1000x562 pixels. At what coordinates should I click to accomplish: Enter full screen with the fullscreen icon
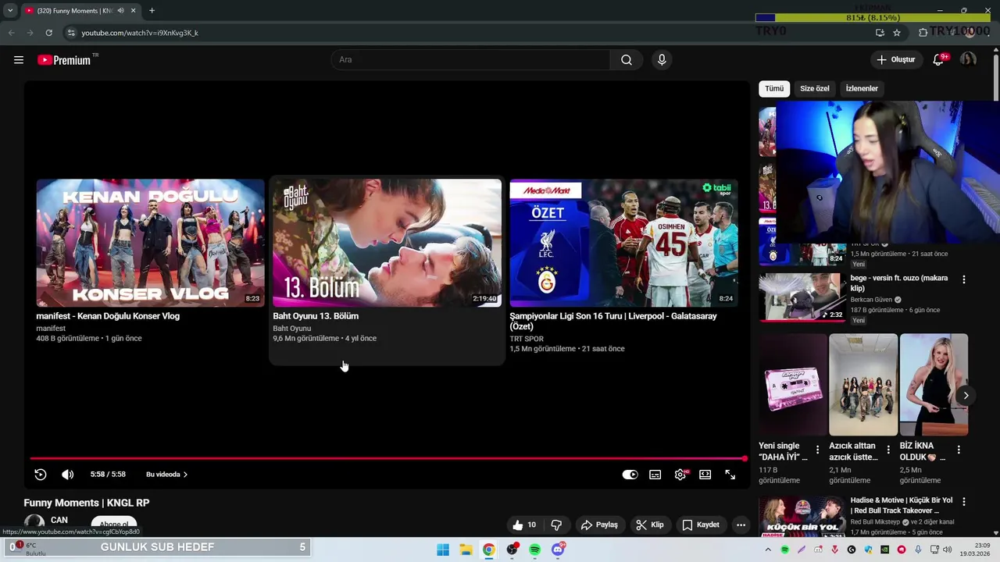pyautogui.click(x=730, y=475)
